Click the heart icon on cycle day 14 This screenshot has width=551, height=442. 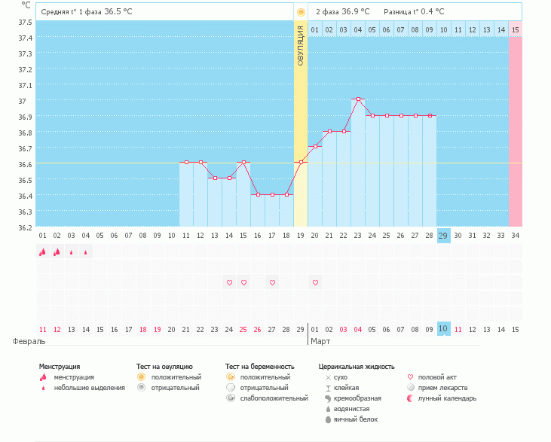click(229, 282)
